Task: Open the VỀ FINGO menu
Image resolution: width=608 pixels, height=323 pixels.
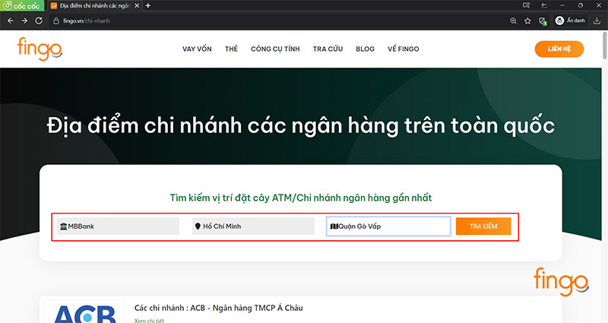Action: (404, 49)
